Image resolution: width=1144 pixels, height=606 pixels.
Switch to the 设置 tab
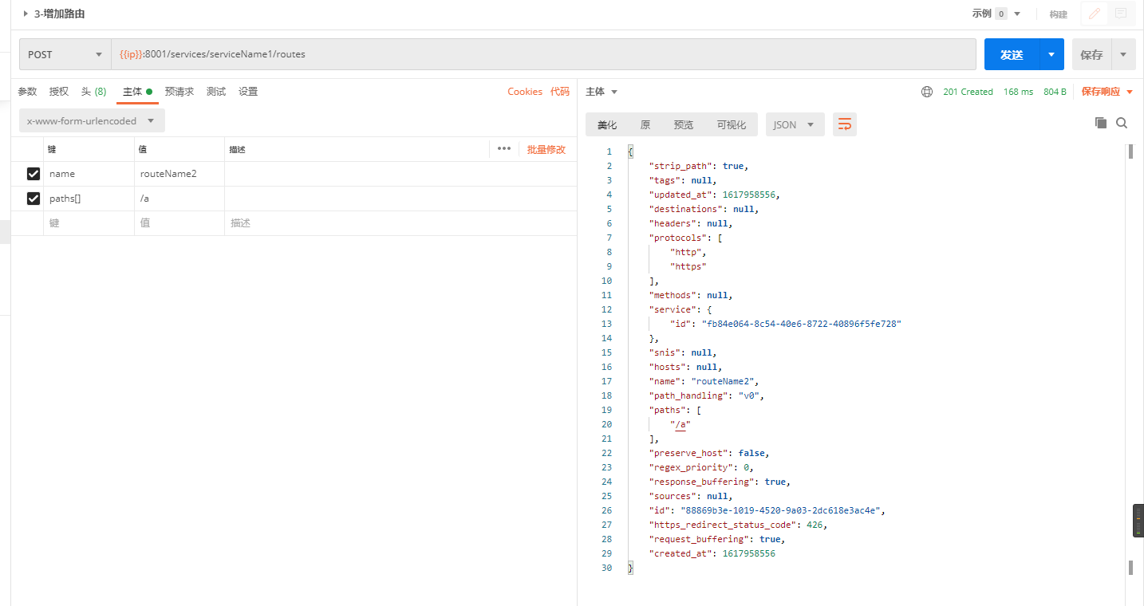[248, 92]
